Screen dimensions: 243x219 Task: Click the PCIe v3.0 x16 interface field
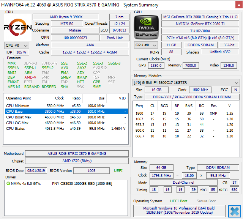[200, 38]
